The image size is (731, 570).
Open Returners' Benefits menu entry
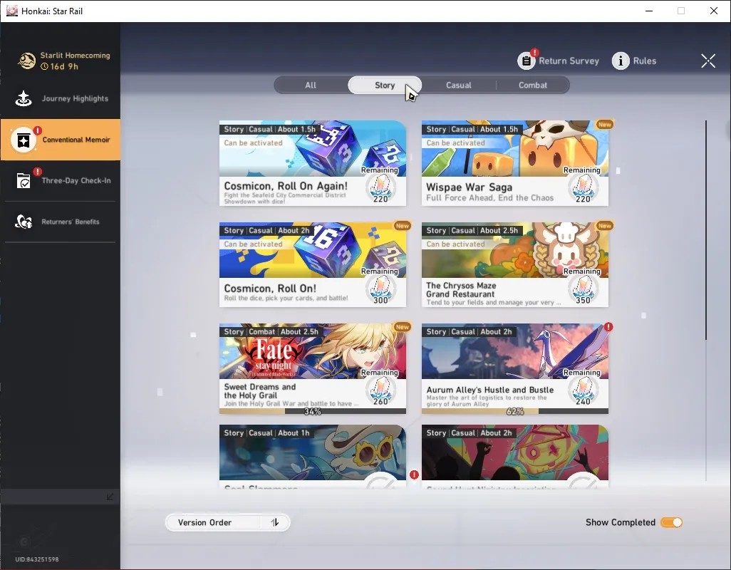click(60, 222)
